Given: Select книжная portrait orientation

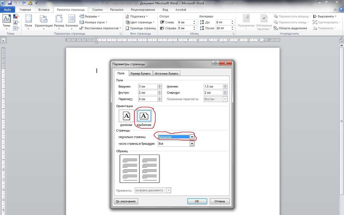Looking at the screenshot, I should point(126,118).
